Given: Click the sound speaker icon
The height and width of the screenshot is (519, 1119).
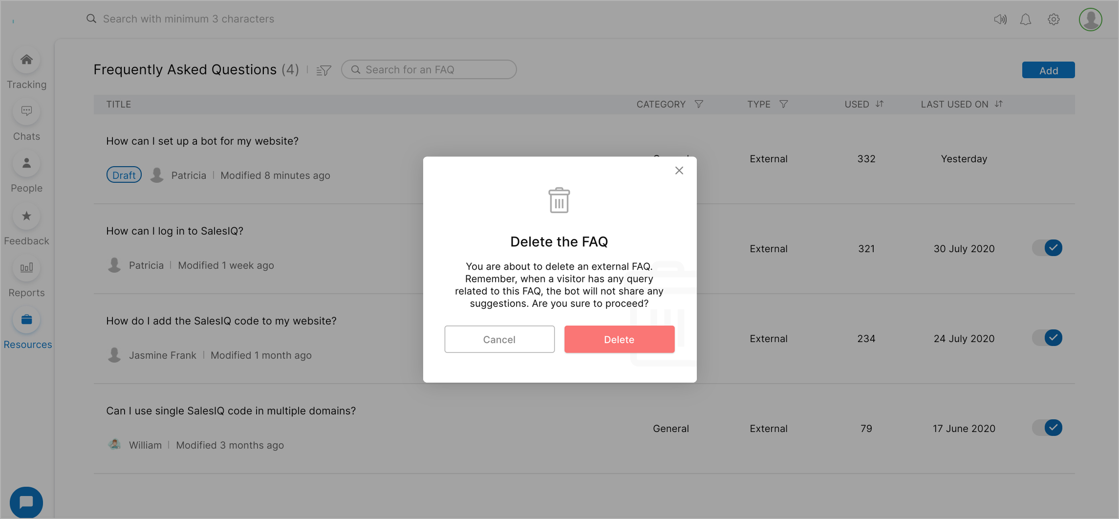Looking at the screenshot, I should [1000, 19].
